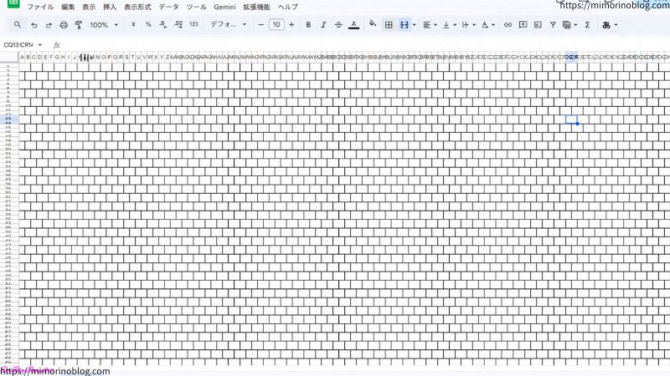Decrease decimal places
This screenshot has width=670, height=376.
(162, 25)
